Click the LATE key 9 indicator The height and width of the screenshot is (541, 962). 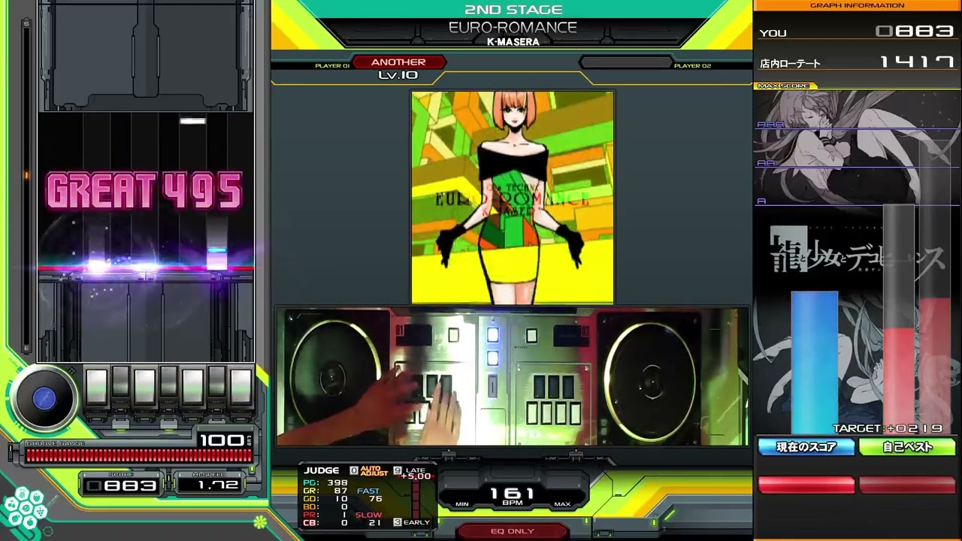pos(410,470)
